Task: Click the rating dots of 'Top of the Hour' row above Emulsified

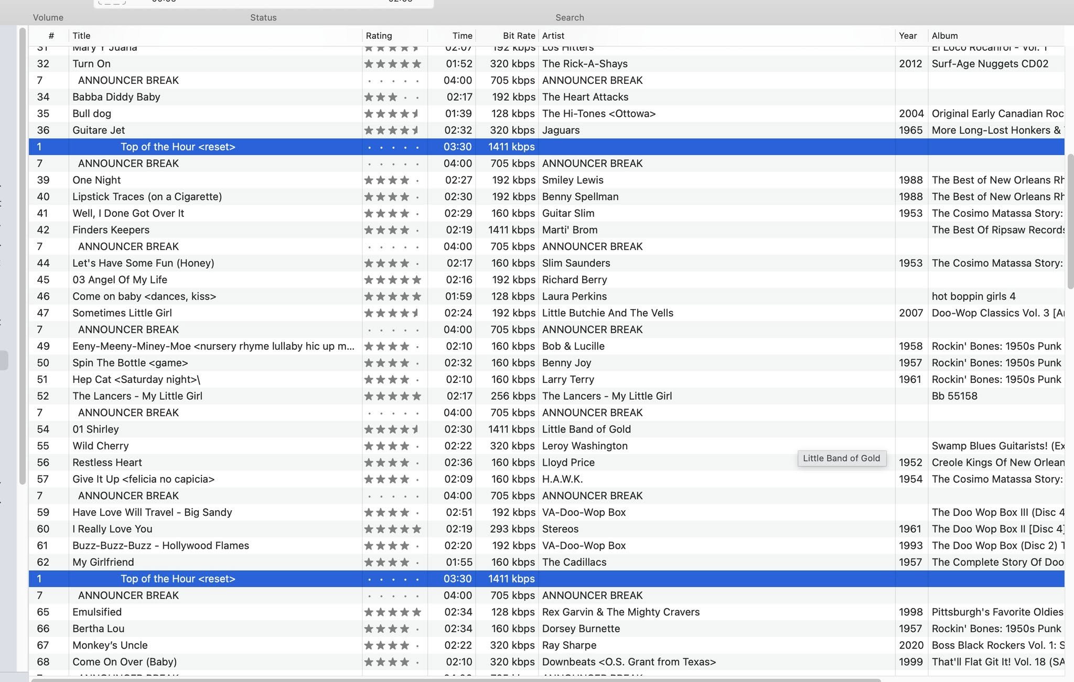Action: 392,579
